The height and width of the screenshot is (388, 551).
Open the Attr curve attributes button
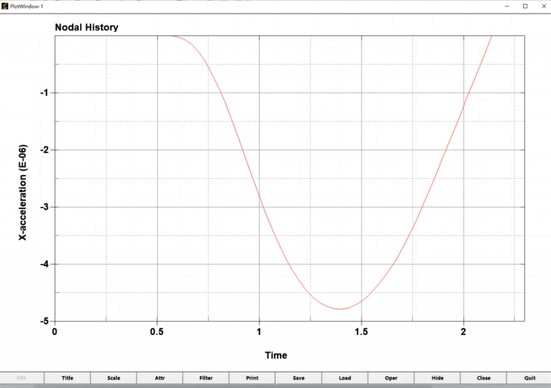click(160, 378)
